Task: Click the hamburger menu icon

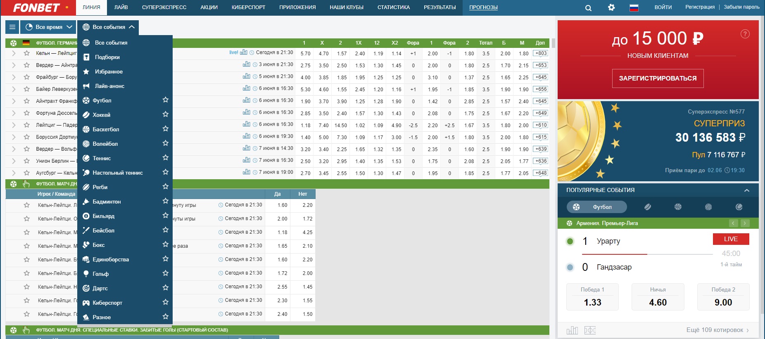Action: click(12, 27)
